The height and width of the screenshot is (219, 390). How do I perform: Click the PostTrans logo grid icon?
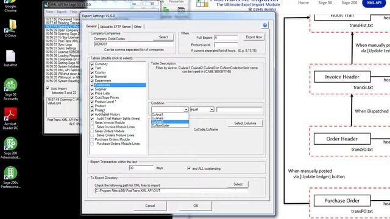coord(202,3)
